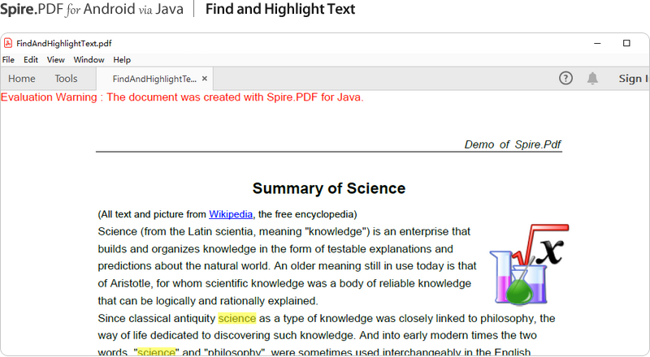Follow the Wikipedia hyperlink

click(x=231, y=215)
